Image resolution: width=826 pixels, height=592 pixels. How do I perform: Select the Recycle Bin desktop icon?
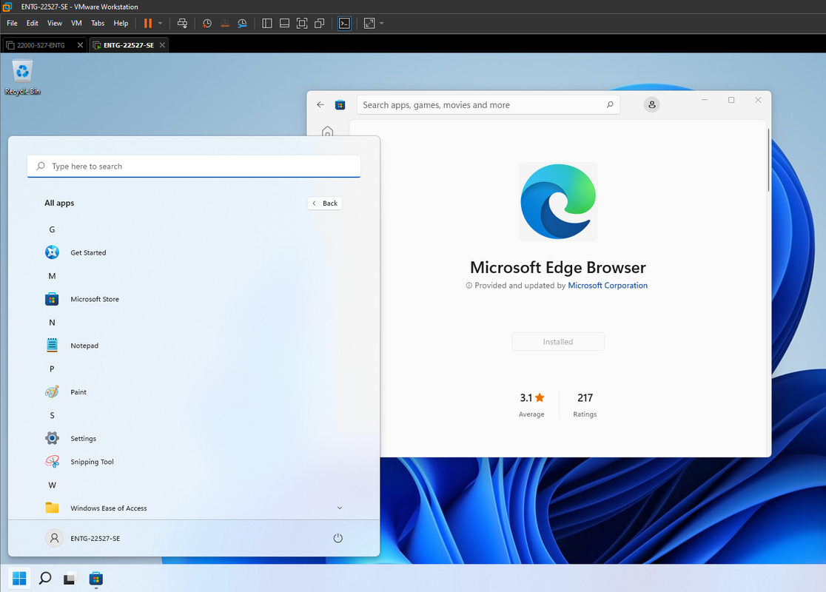point(22,78)
